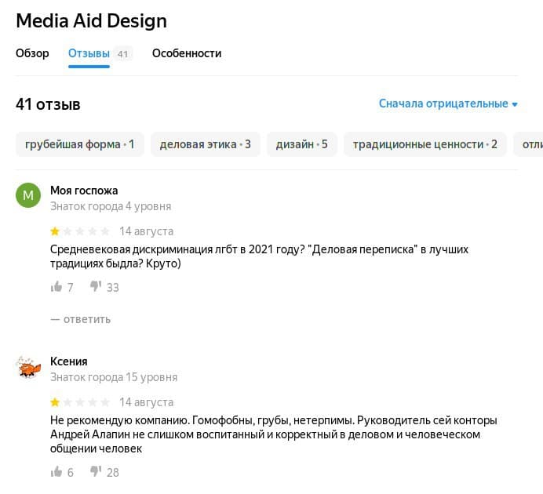Filter by традиционные ценности tag
The height and width of the screenshot is (494, 543).
point(425,144)
